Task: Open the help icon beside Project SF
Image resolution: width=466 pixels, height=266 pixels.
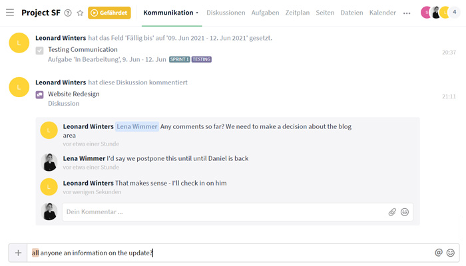Action: click(x=68, y=13)
